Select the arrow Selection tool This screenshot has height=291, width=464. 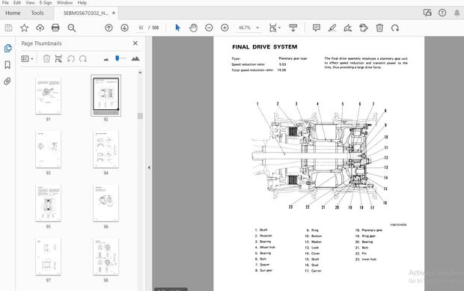coord(177,28)
